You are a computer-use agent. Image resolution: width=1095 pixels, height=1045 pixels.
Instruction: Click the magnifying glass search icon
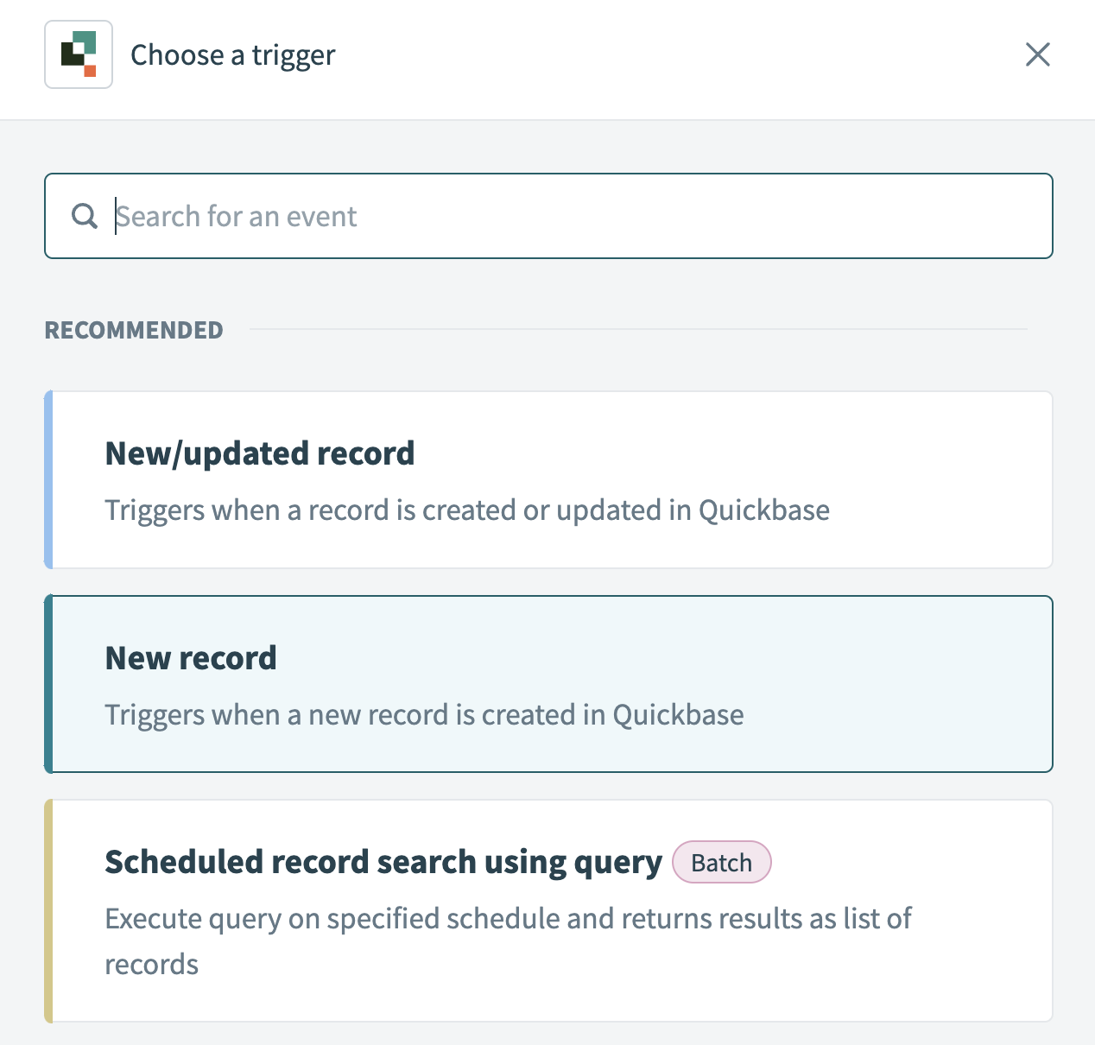tap(85, 216)
